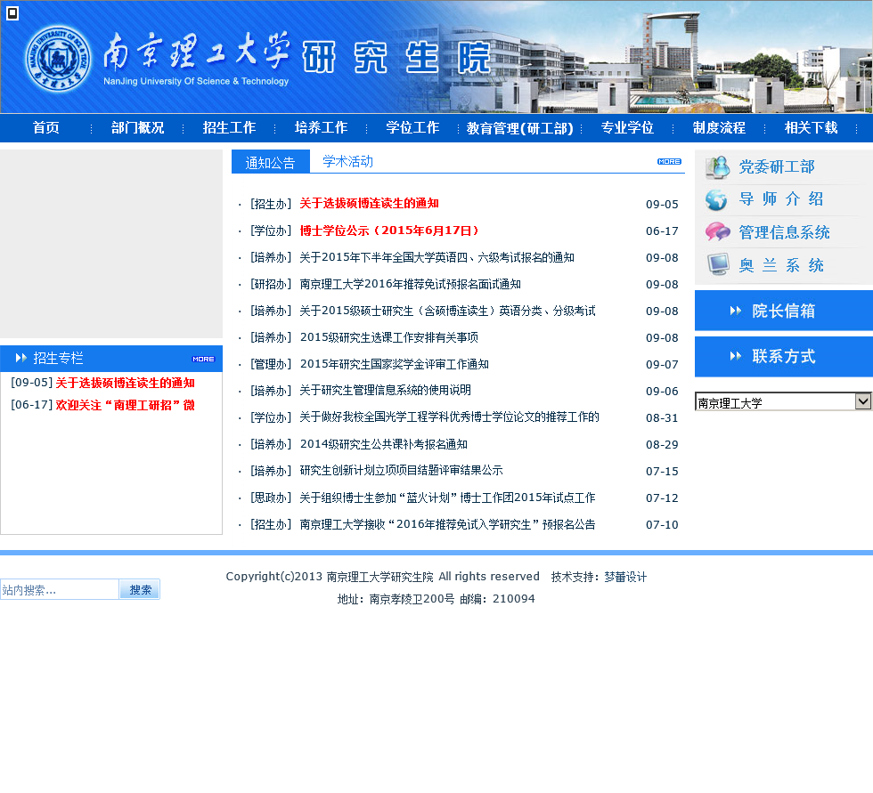Click MORE icon in 通知公告 panel
873x793 pixels.
pyautogui.click(x=669, y=161)
